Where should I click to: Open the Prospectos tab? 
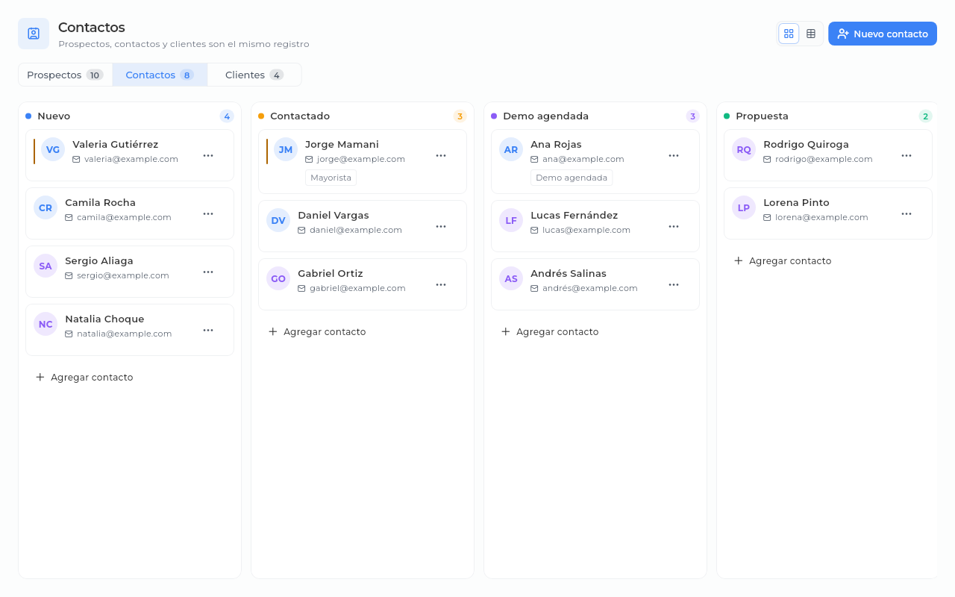tap(65, 75)
